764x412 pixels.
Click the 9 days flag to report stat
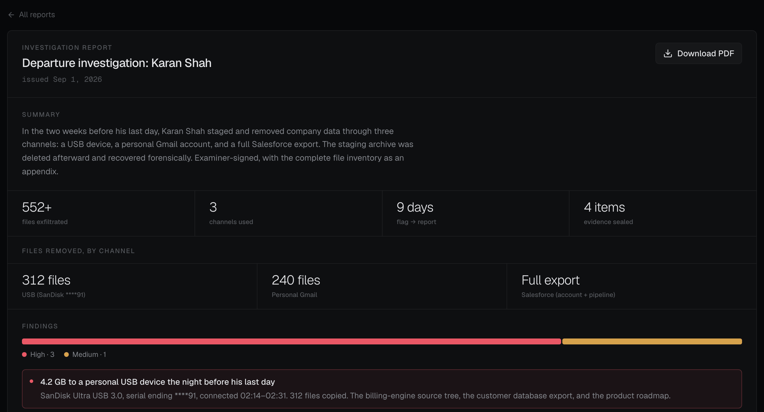[476, 213]
